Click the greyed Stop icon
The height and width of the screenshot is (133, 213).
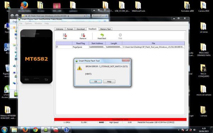pos(120,35)
